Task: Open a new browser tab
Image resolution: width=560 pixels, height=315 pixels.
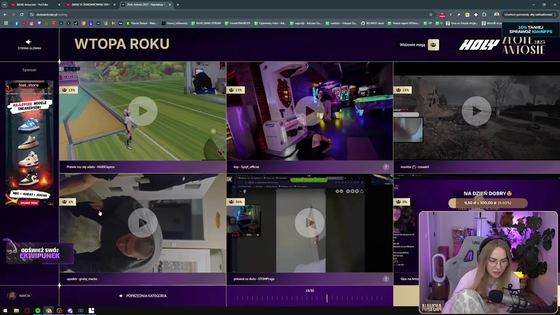Action: coord(178,4)
